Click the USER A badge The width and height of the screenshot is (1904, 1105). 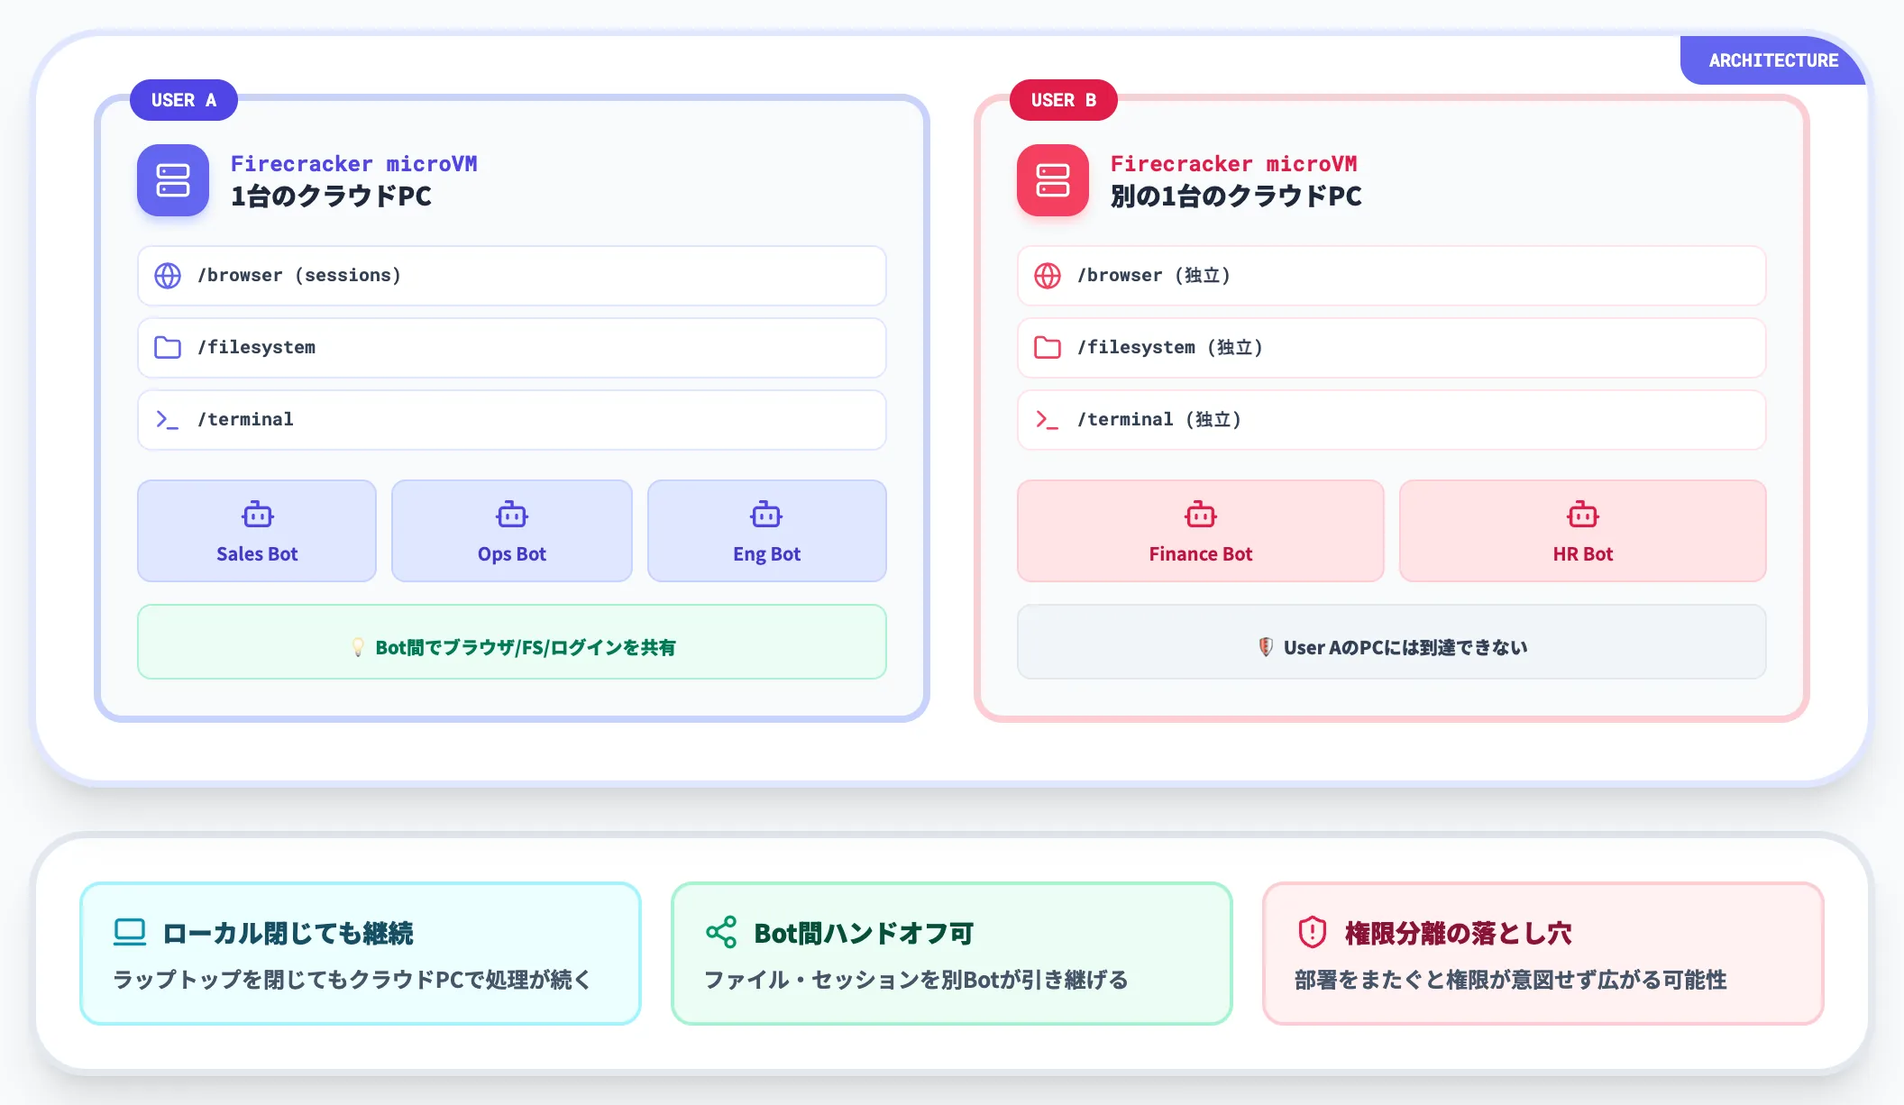coord(184,100)
